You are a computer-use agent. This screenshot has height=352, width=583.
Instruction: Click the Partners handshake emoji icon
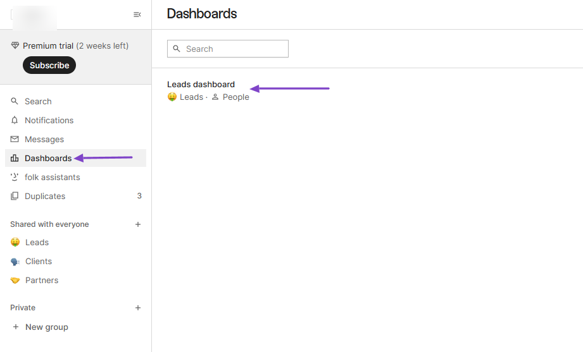tap(15, 281)
